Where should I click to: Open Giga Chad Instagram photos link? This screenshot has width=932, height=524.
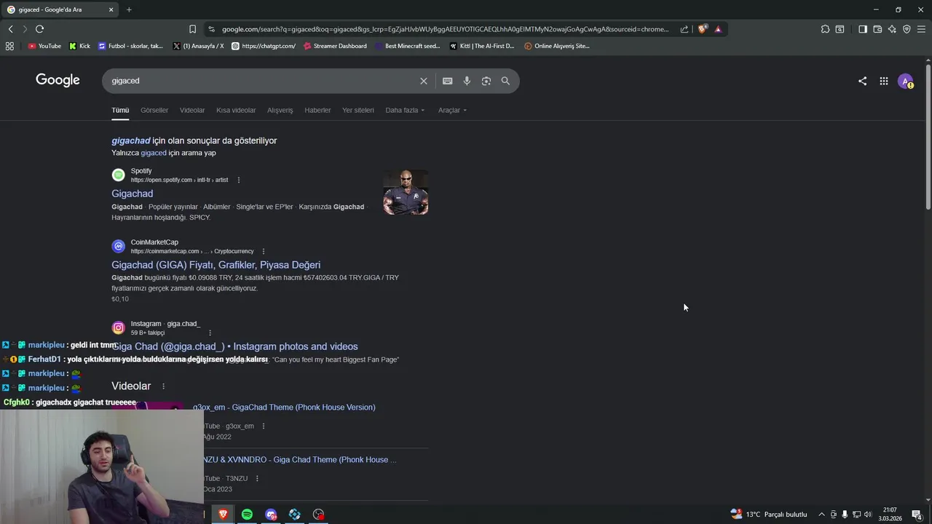click(x=234, y=346)
